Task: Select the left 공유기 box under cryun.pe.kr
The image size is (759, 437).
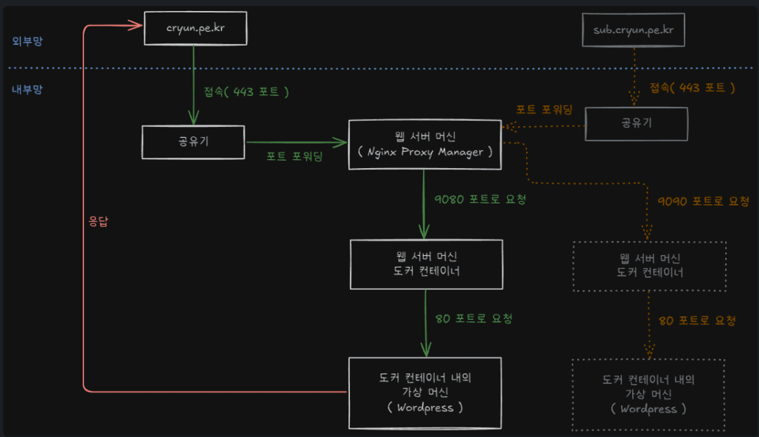Action: click(x=193, y=141)
